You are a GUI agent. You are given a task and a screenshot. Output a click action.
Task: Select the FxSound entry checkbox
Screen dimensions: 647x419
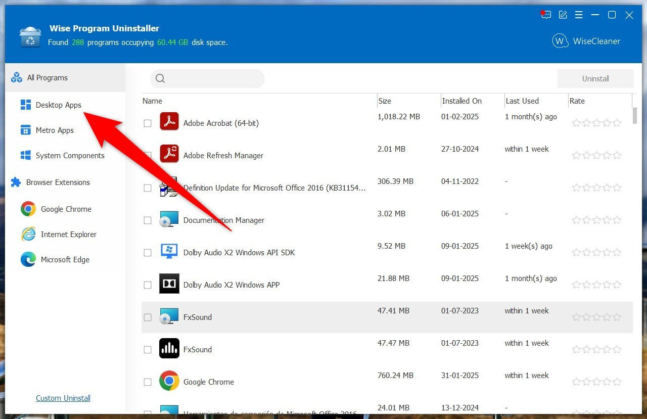(x=147, y=317)
